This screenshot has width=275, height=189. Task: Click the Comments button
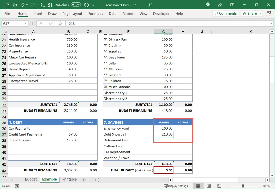coord(226,13)
